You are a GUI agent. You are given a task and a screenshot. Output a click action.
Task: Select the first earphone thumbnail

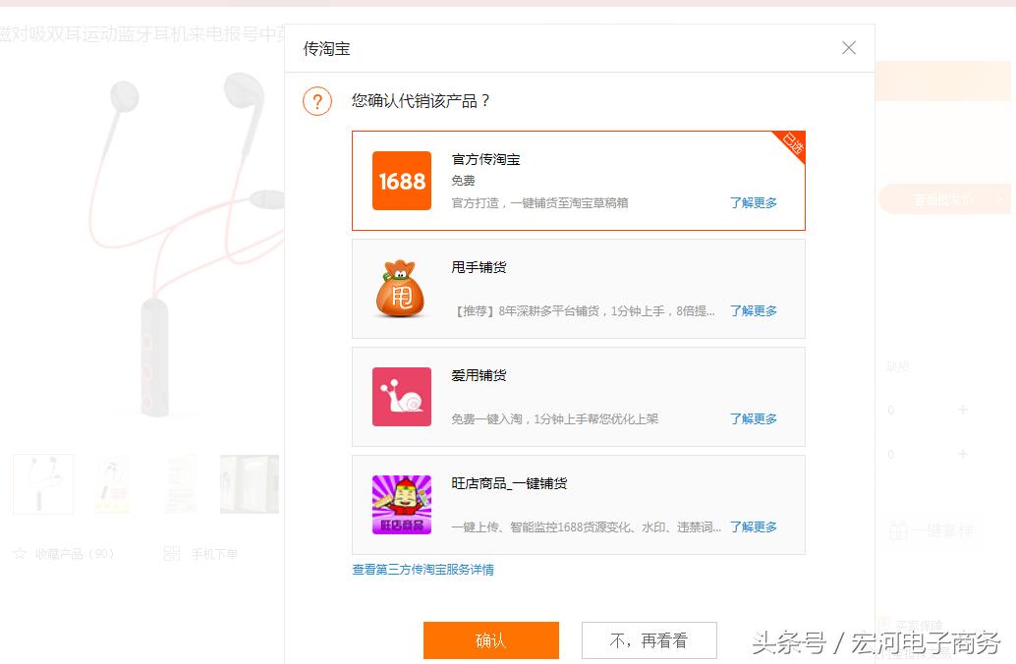tap(42, 483)
